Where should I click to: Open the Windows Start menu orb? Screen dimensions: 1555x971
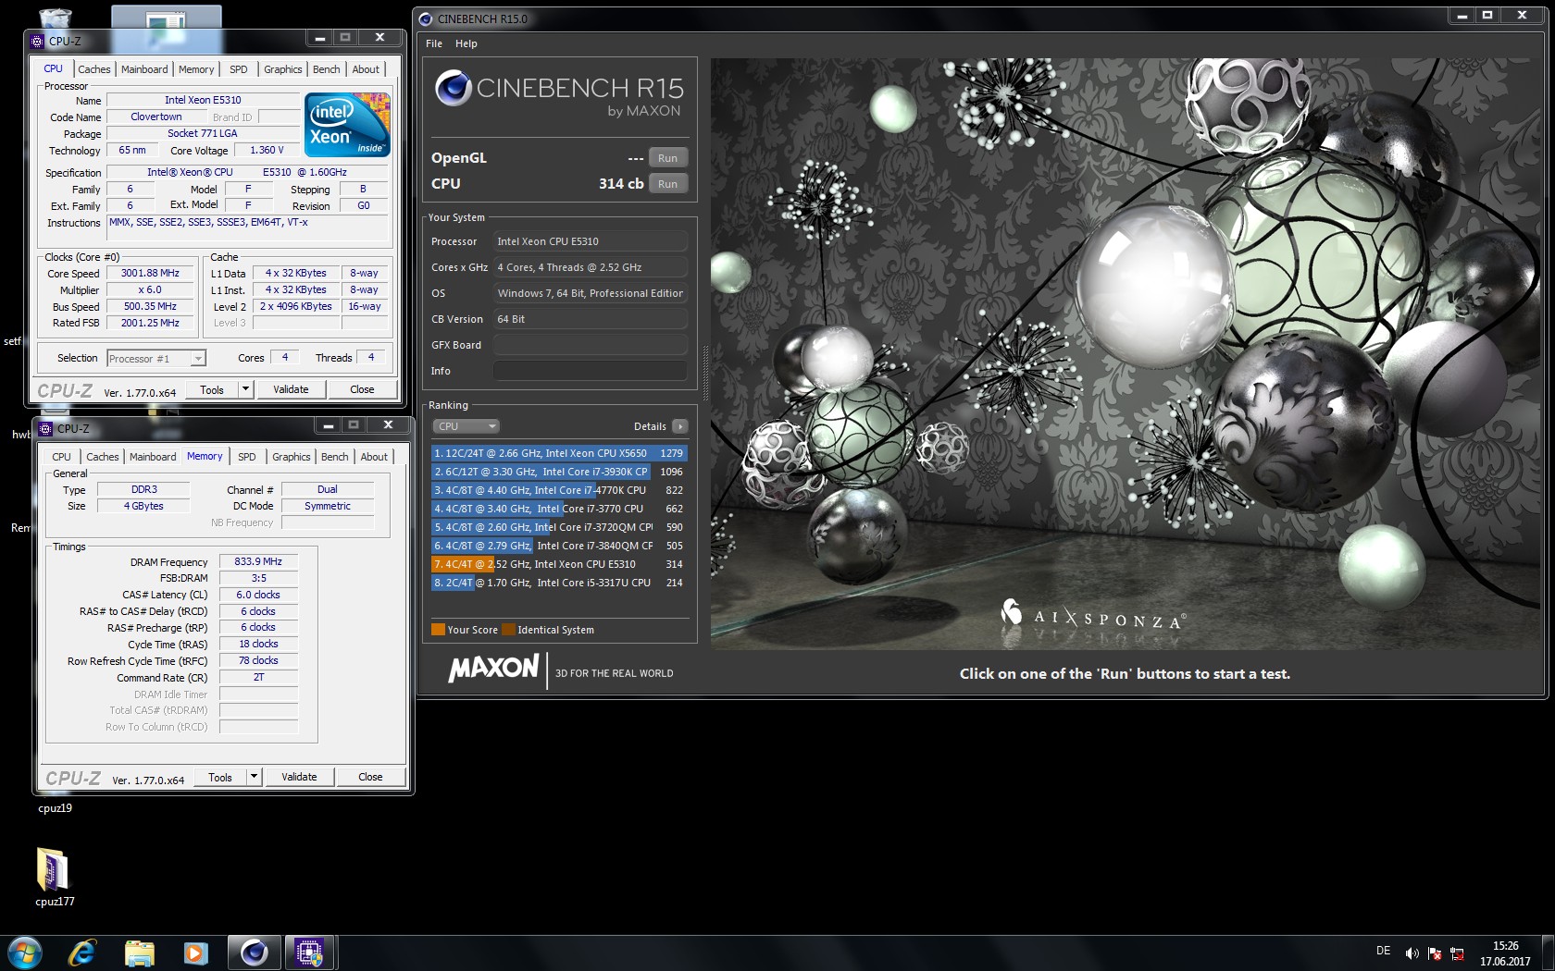point(25,953)
